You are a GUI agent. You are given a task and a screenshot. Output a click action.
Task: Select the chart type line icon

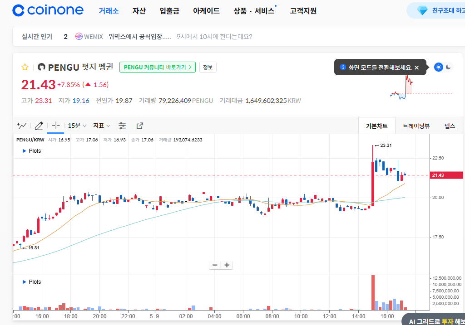pos(22,126)
